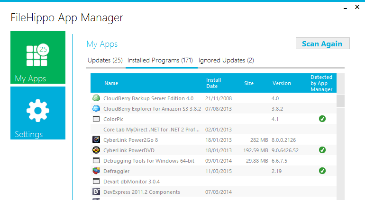Click the My Apps section heading
The width and height of the screenshot is (365, 200).
click(102, 44)
